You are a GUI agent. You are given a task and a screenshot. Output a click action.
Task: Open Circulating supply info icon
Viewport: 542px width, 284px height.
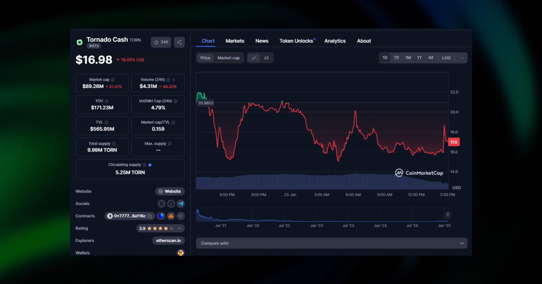(145, 165)
